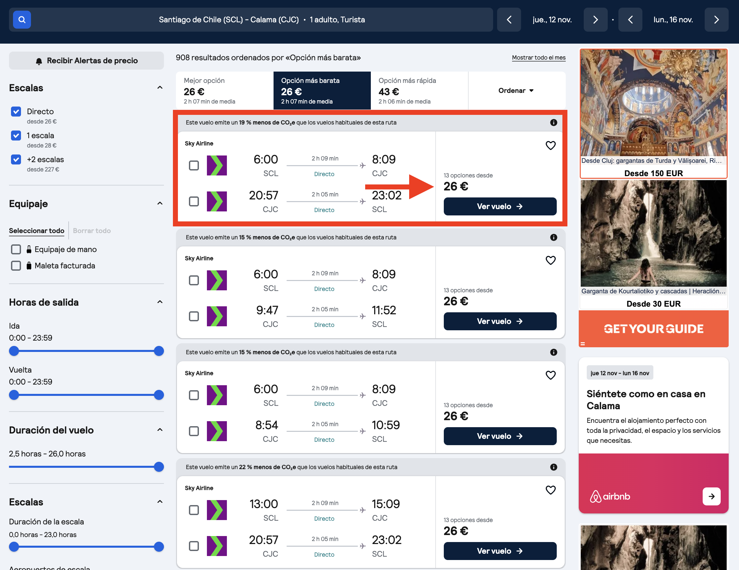Image resolution: width=739 pixels, height=570 pixels.
Task: Click the CO2 info icon on the 19 % banner
Action: (x=553, y=123)
